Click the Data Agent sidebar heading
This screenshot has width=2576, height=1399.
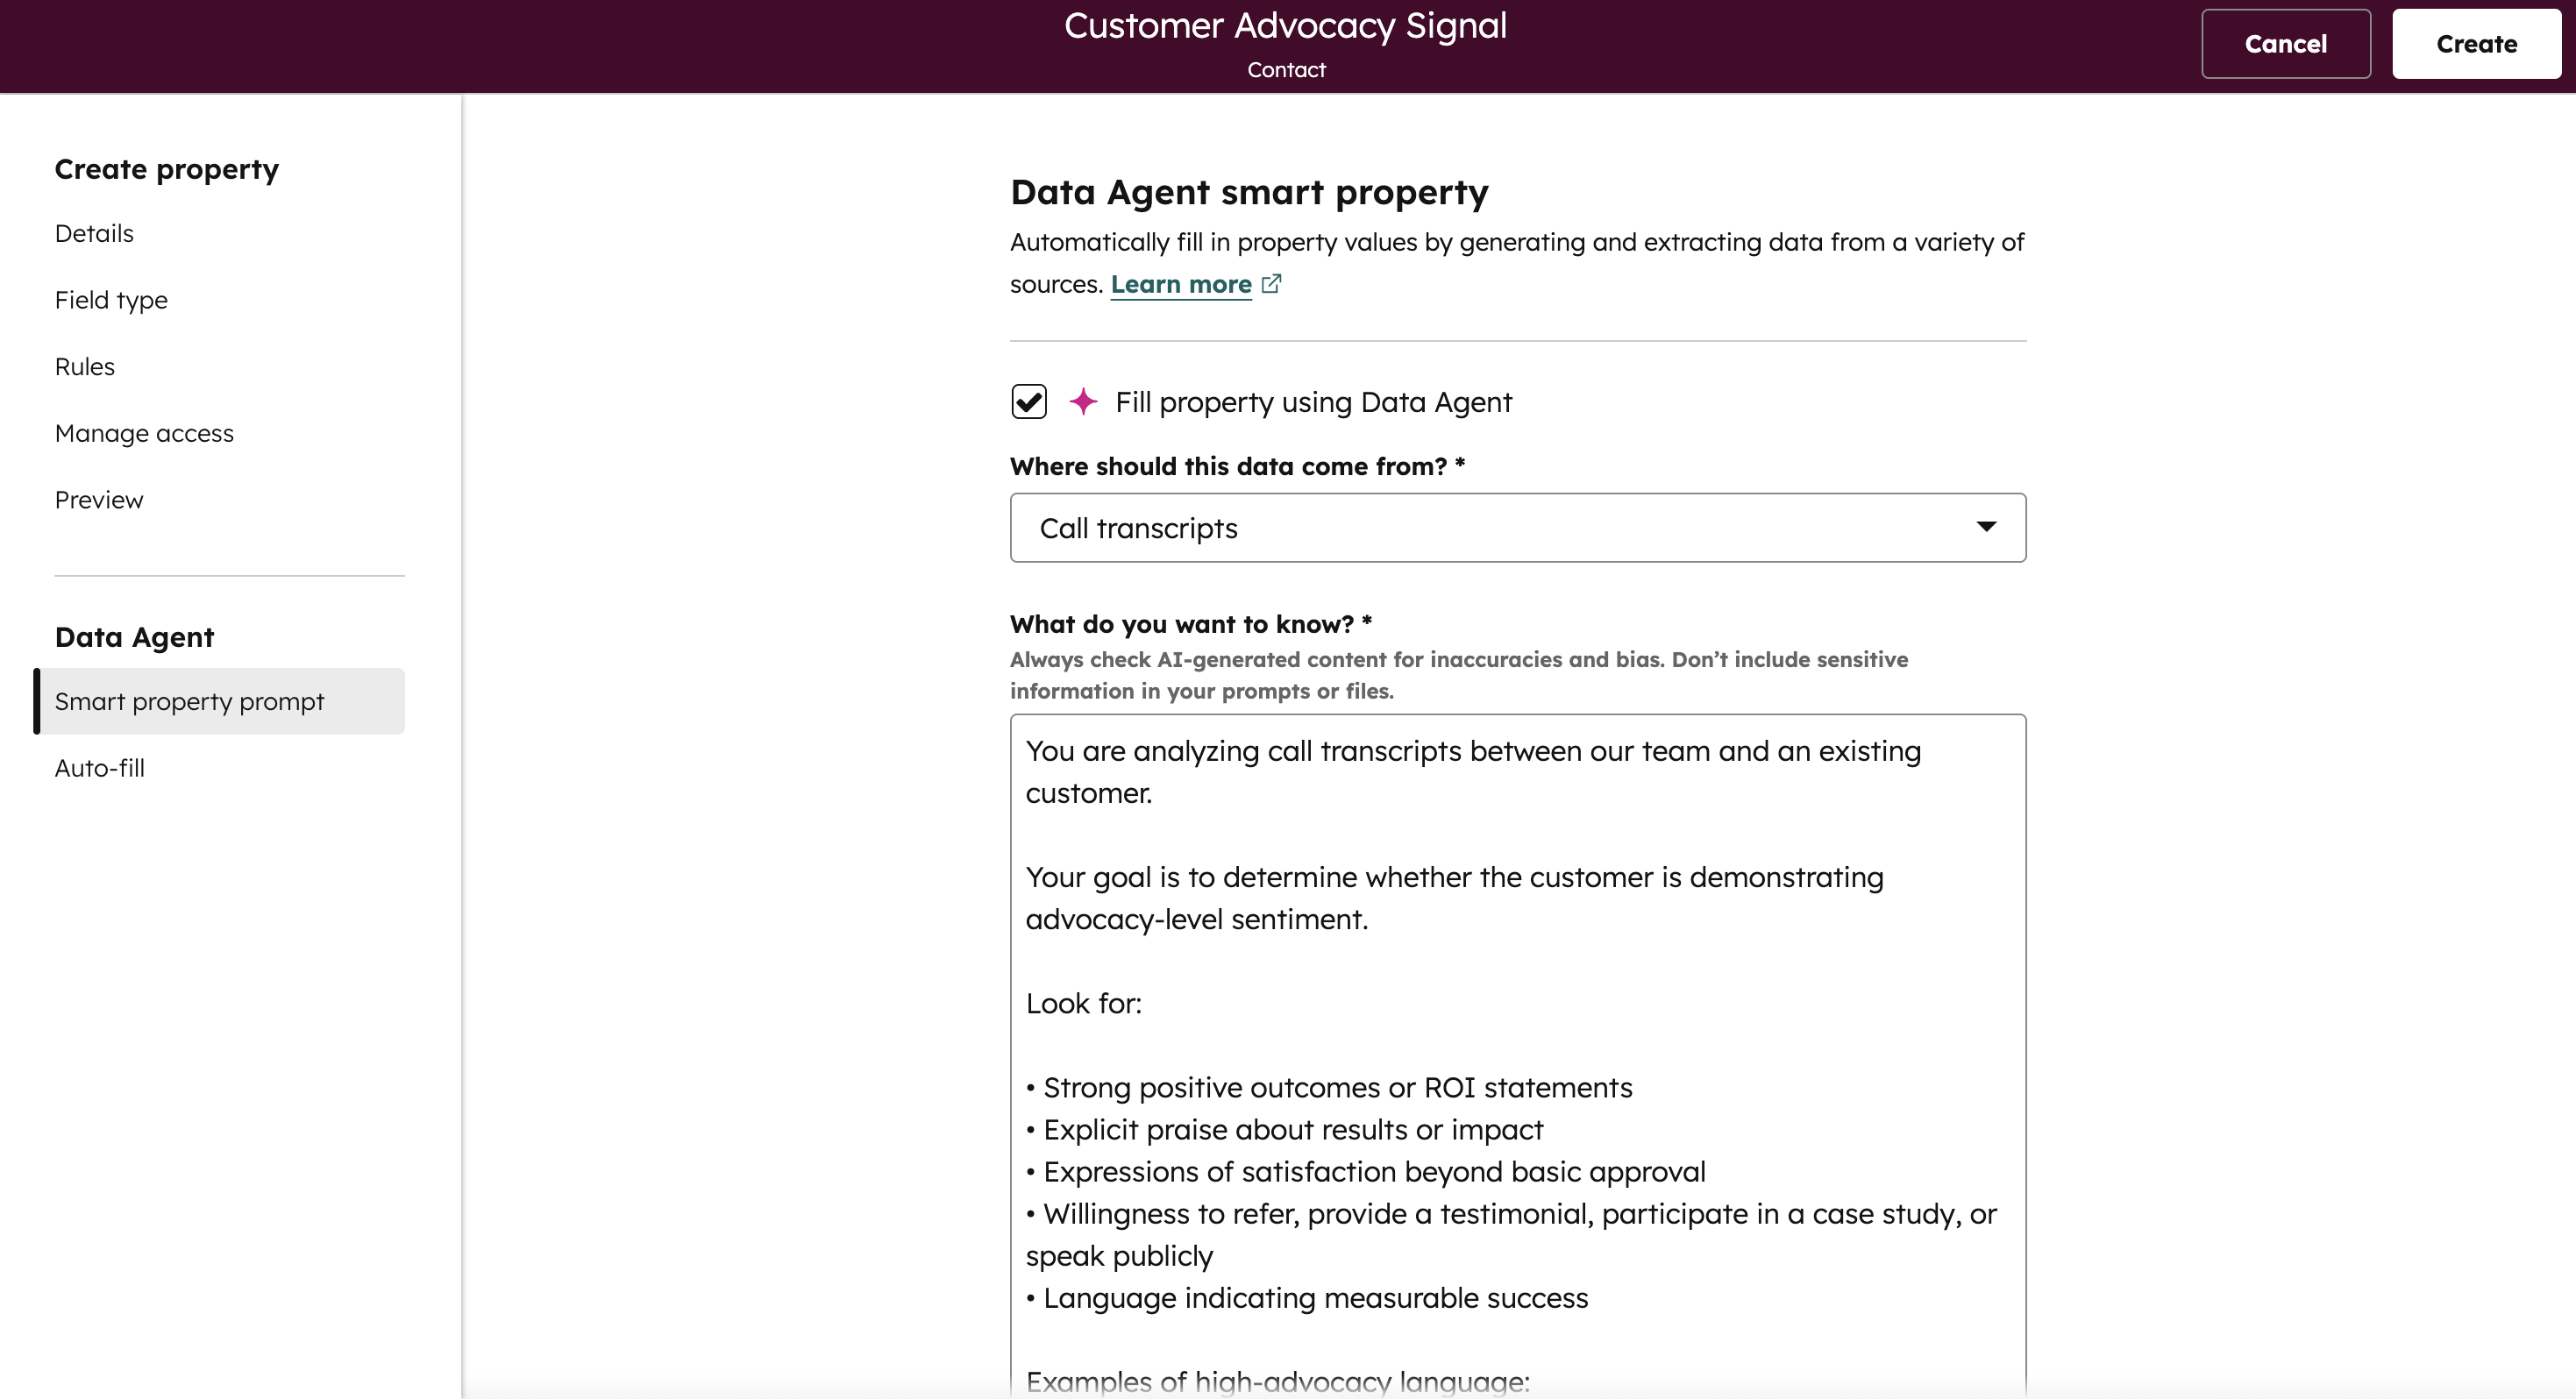tap(134, 636)
